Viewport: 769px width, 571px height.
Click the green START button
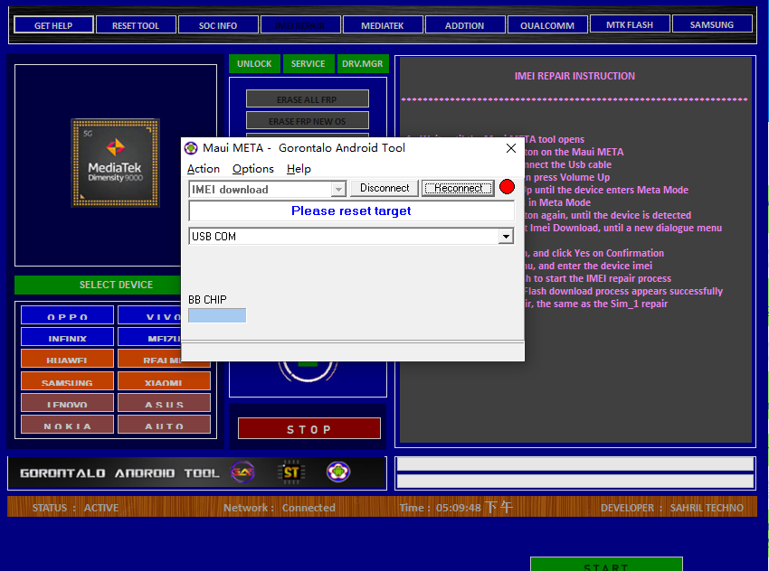pyautogui.click(x=606, y=564)
